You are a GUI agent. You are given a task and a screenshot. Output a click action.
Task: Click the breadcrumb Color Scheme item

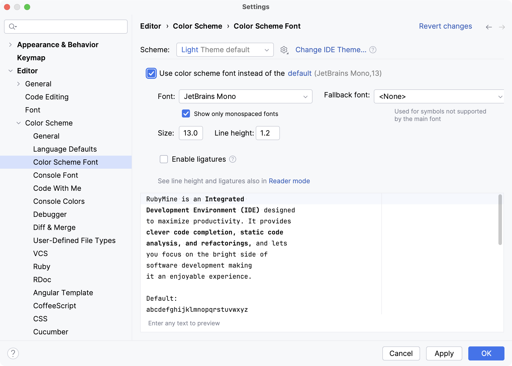(x=197, y=26)
